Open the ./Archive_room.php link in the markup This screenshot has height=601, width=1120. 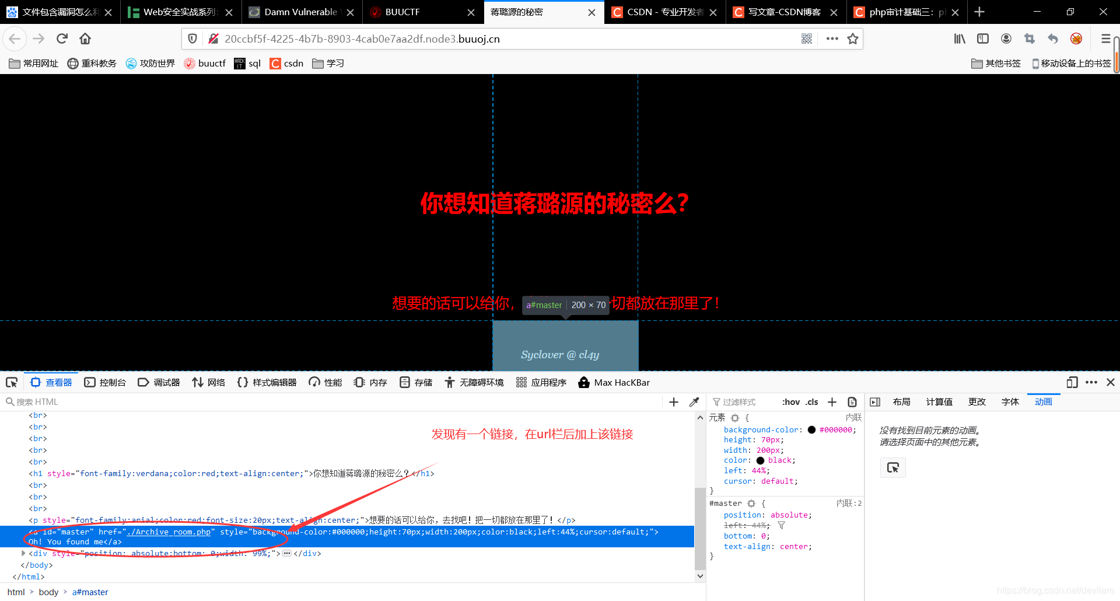(169, 532)
